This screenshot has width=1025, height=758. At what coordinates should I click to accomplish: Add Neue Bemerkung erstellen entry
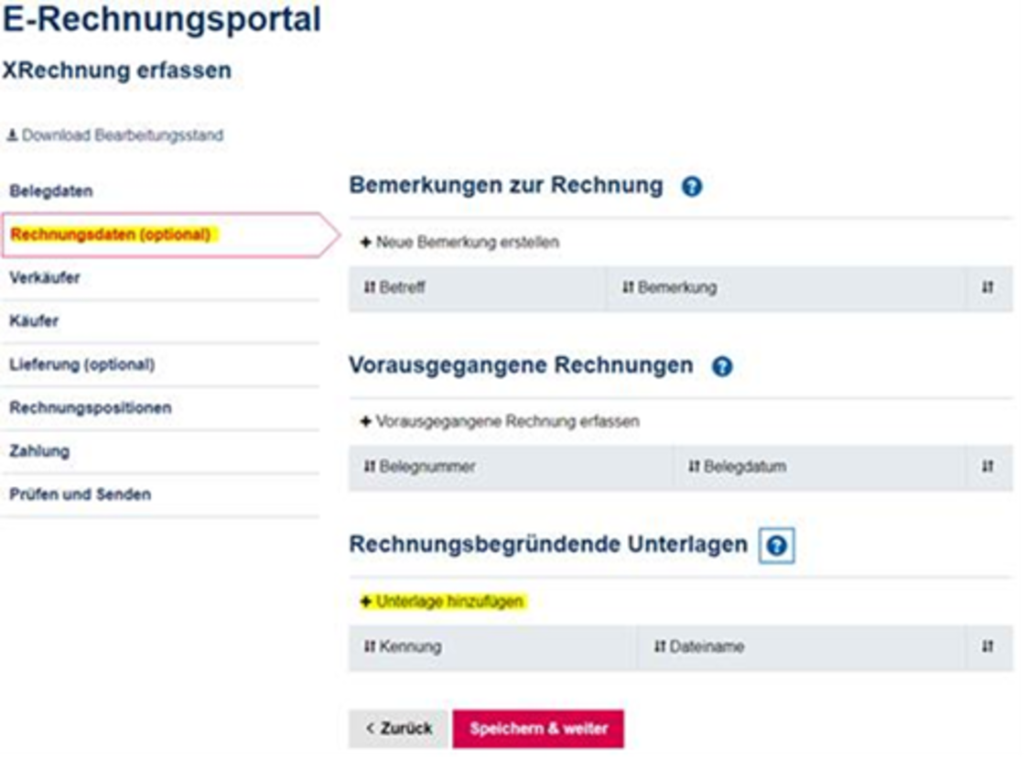tap(459, 243)
